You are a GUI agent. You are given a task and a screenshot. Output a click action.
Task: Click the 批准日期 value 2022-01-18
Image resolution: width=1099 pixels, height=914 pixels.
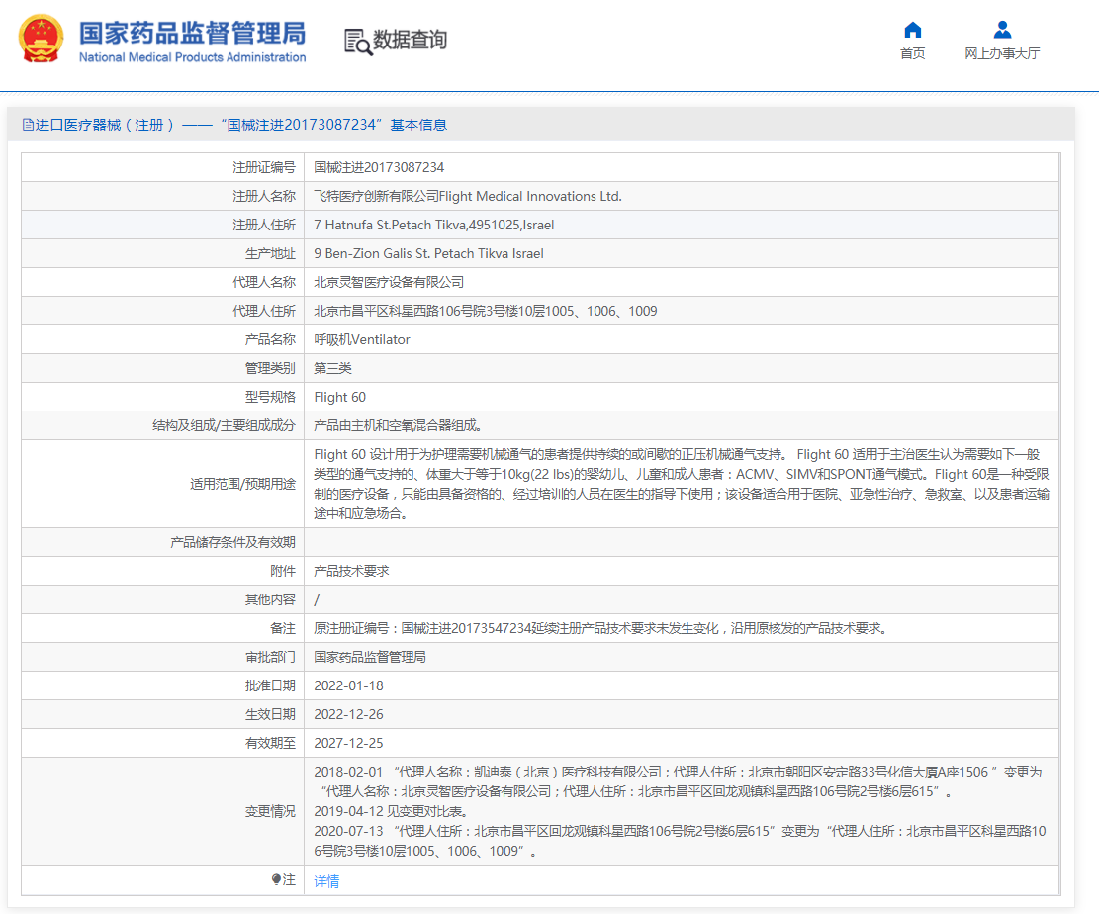(x=348, y=685)
